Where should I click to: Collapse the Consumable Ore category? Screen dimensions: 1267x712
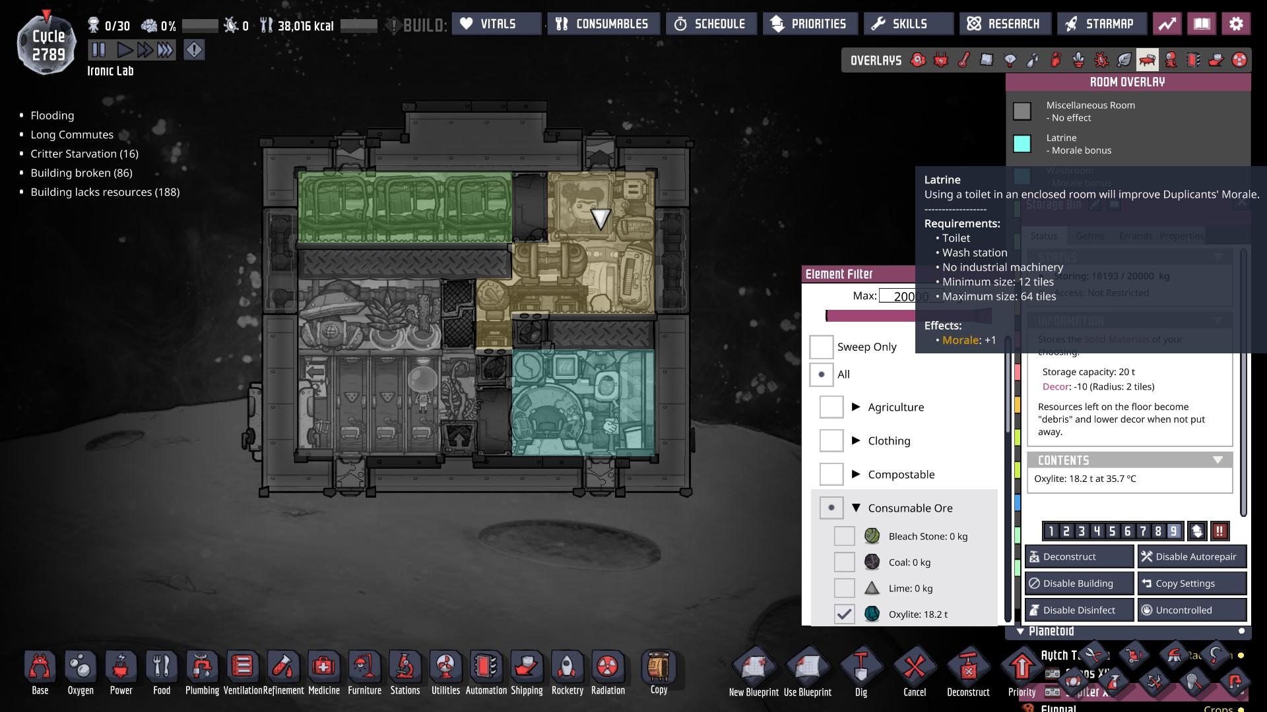pyautogui.click(x=856, y=508)
